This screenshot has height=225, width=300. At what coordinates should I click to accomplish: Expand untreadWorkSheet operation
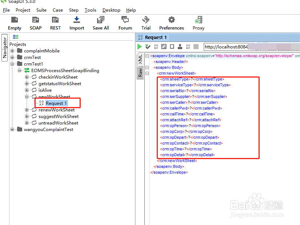coord(27,123)
